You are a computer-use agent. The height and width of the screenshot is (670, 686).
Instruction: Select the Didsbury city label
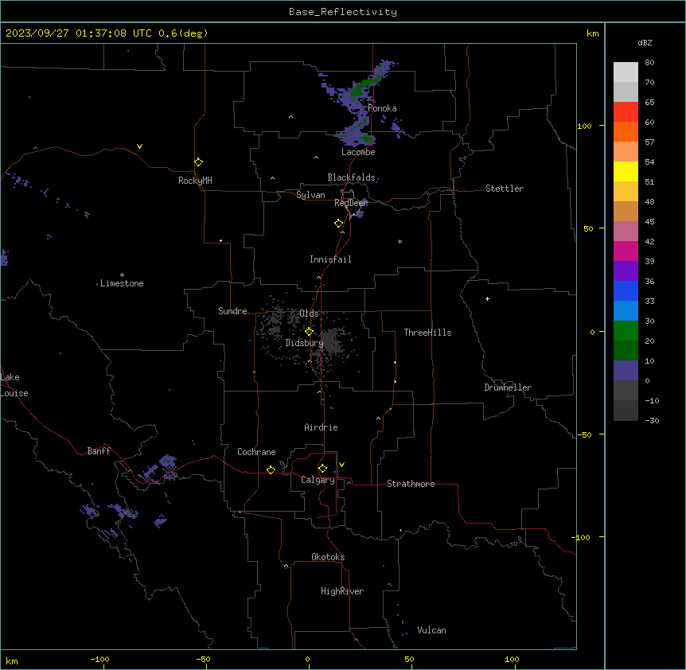click(x=304, y=343)
